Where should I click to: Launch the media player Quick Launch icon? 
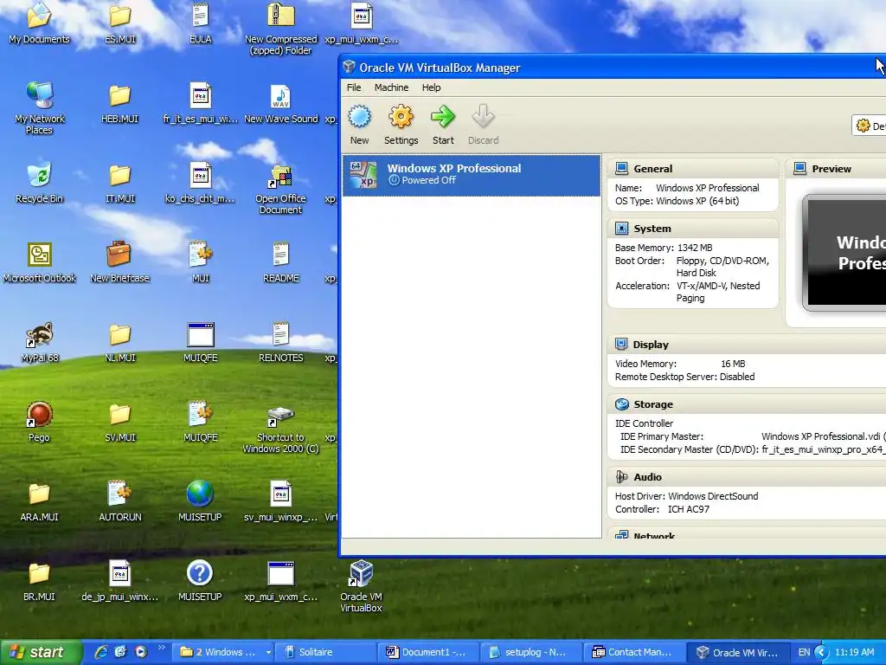point(141,652)
